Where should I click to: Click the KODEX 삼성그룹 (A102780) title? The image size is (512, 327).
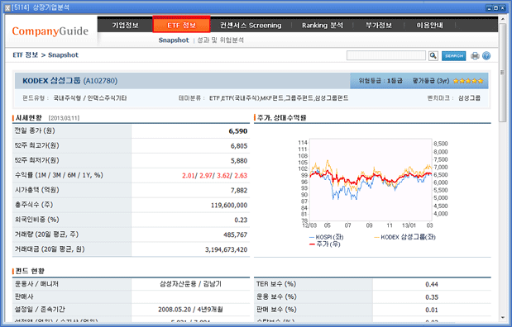coord(69,81)
